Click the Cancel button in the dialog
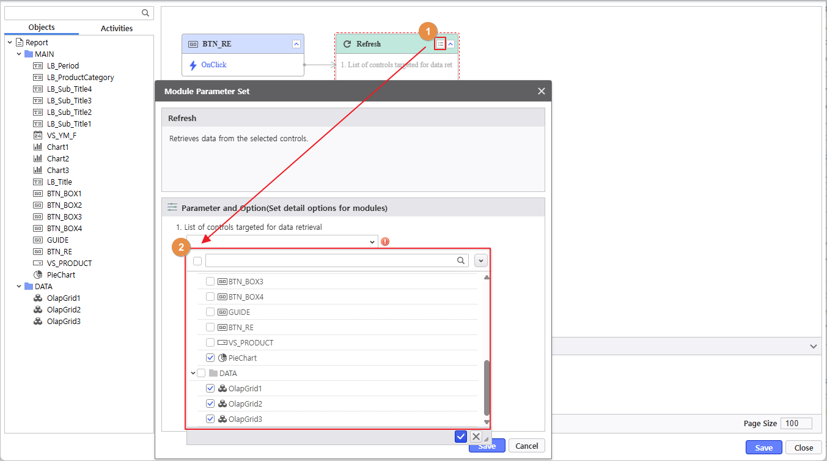 (x=526, y=446)
